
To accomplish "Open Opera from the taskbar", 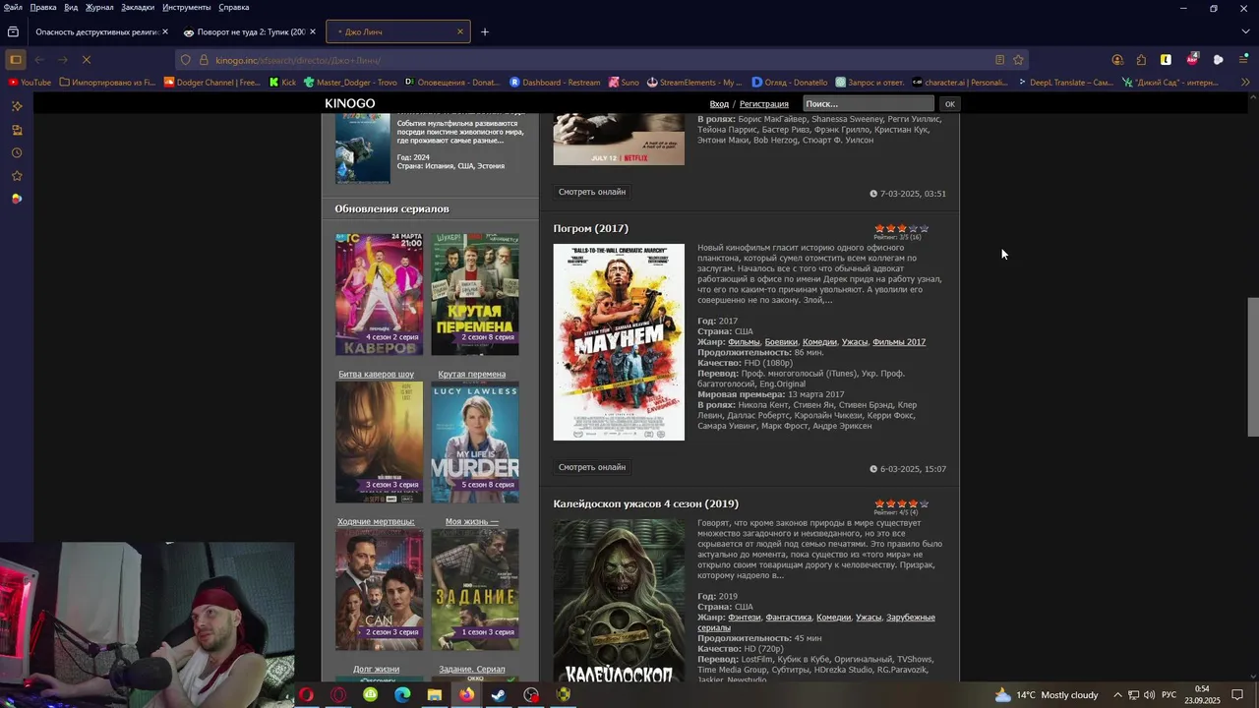I will coord(306,695).
